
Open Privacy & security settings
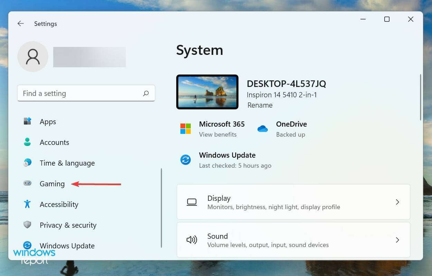click(x=68, y=225)
